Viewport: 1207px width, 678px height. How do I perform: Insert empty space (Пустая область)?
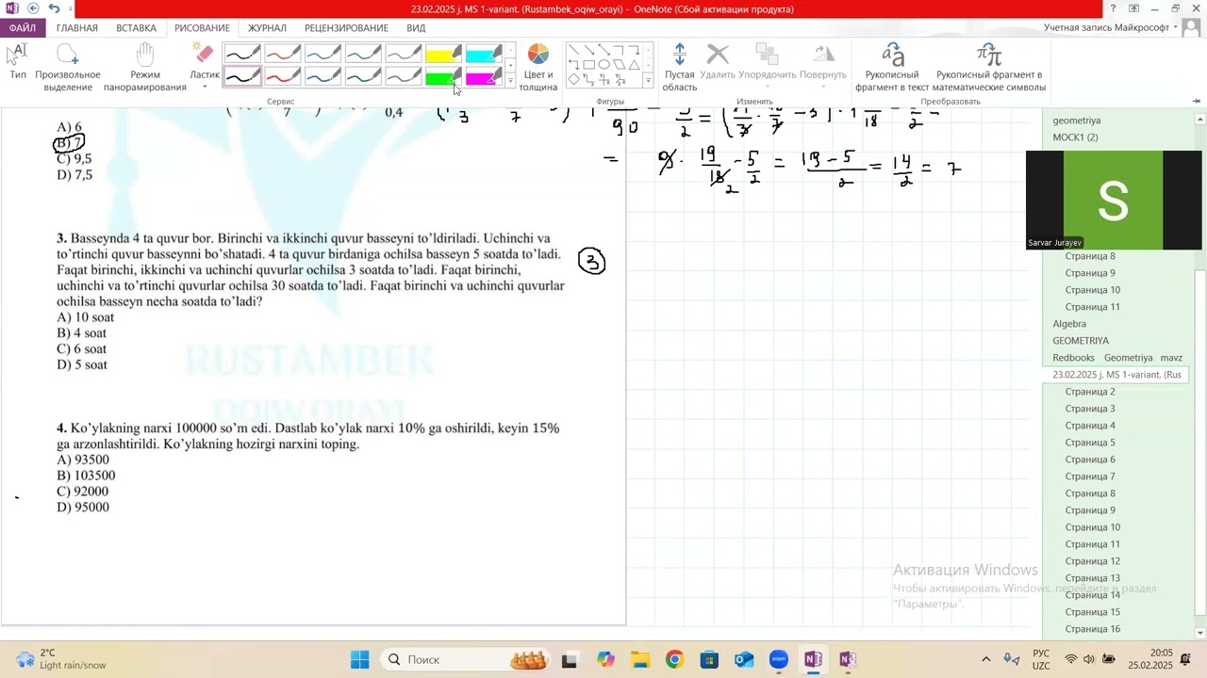(x=679, y=67)
